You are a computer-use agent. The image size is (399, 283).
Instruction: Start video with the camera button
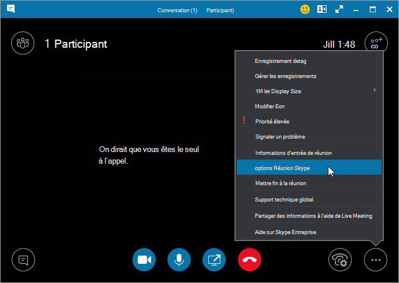click(144, 260)
